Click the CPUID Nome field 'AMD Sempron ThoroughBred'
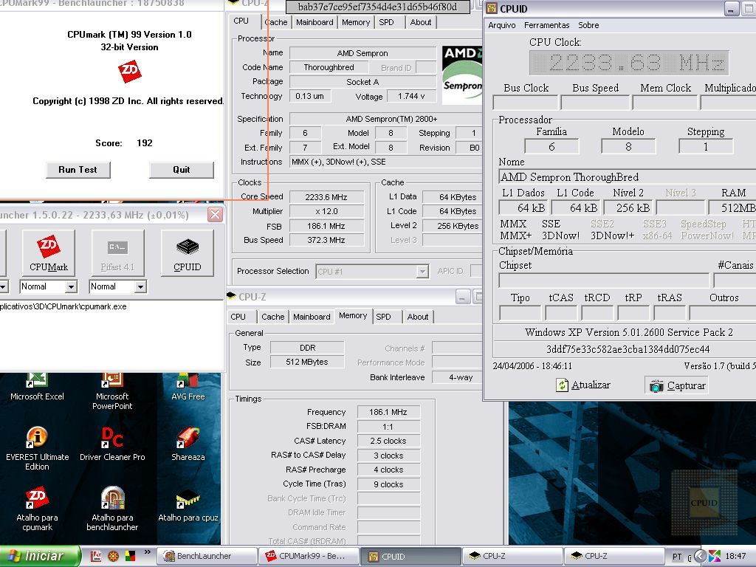Image resolution: width=756 pixels, height=567 pixels. [x=628, y=177]
